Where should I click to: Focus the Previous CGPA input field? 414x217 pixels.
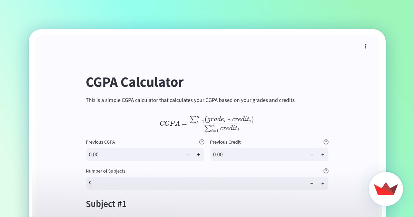point(134,154)
